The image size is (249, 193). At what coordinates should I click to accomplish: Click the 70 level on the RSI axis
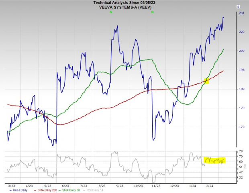point(241,156)
